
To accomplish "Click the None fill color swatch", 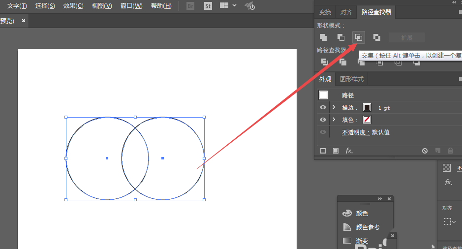I will pos(367,120).
